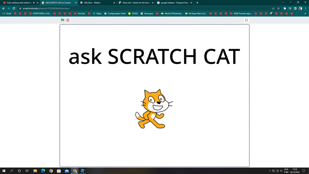The height and width of the screenshot is (174, 309).
Task: Close the 'Sonic destroys tails' tab
Action: point(37,3)
